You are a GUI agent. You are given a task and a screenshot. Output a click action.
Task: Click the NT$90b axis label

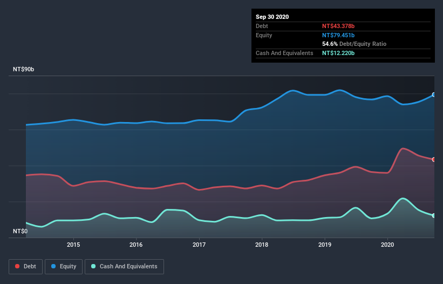23,70
